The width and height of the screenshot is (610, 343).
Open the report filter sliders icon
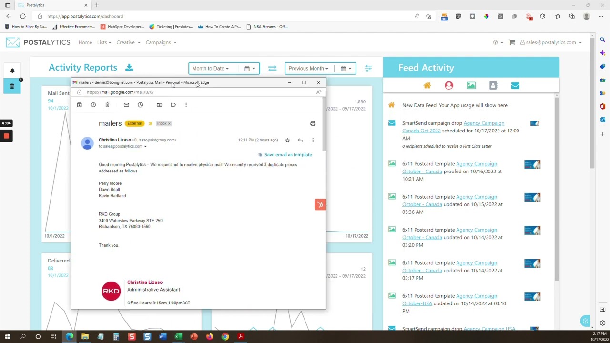368,69
